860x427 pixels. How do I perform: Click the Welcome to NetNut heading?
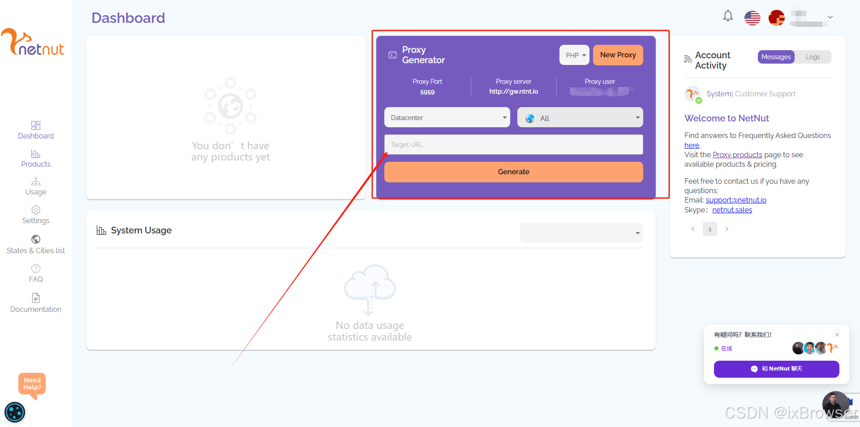coord(727,118)
